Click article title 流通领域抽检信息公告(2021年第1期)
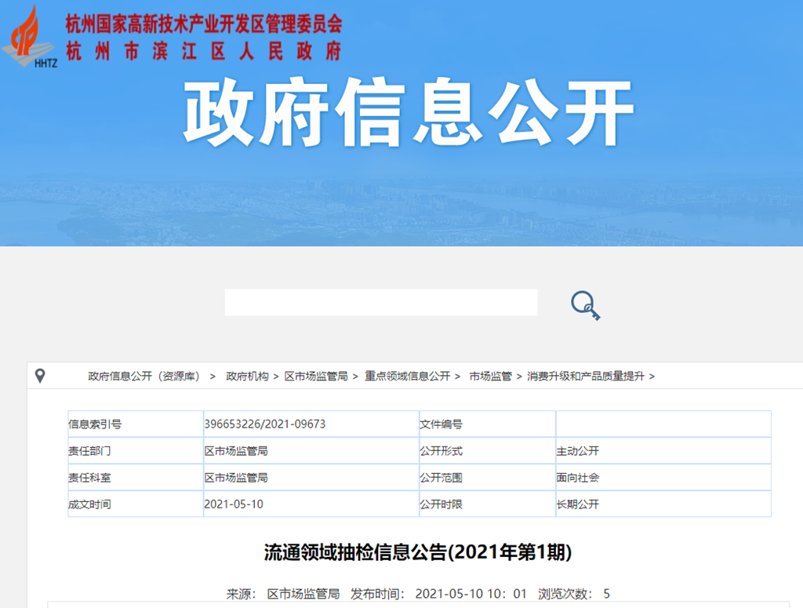803x608 pixels. point(418,552)
